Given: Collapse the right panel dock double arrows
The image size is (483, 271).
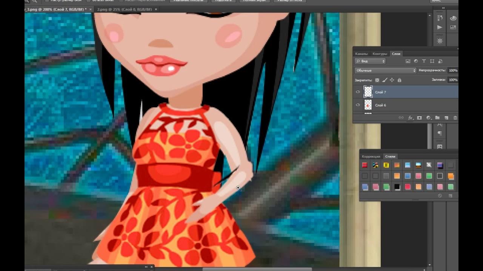Looking at the screenshot, I should click(443, 8).
